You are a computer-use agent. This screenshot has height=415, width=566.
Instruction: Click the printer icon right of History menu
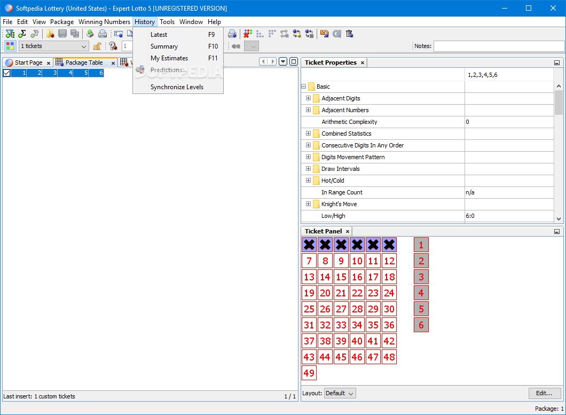click(232, 34)
